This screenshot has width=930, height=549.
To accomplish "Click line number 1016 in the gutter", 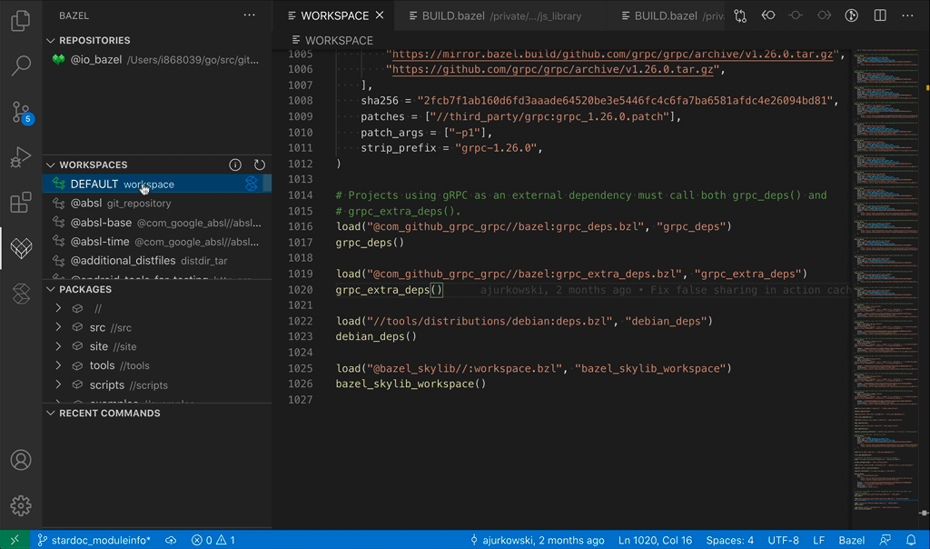I will point(300,226).
